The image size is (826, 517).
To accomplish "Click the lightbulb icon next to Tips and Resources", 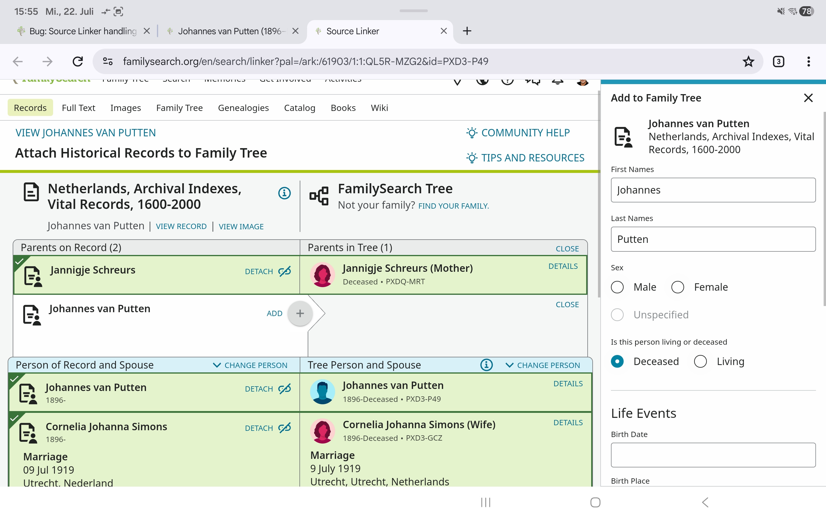I will tap(472, 158).
